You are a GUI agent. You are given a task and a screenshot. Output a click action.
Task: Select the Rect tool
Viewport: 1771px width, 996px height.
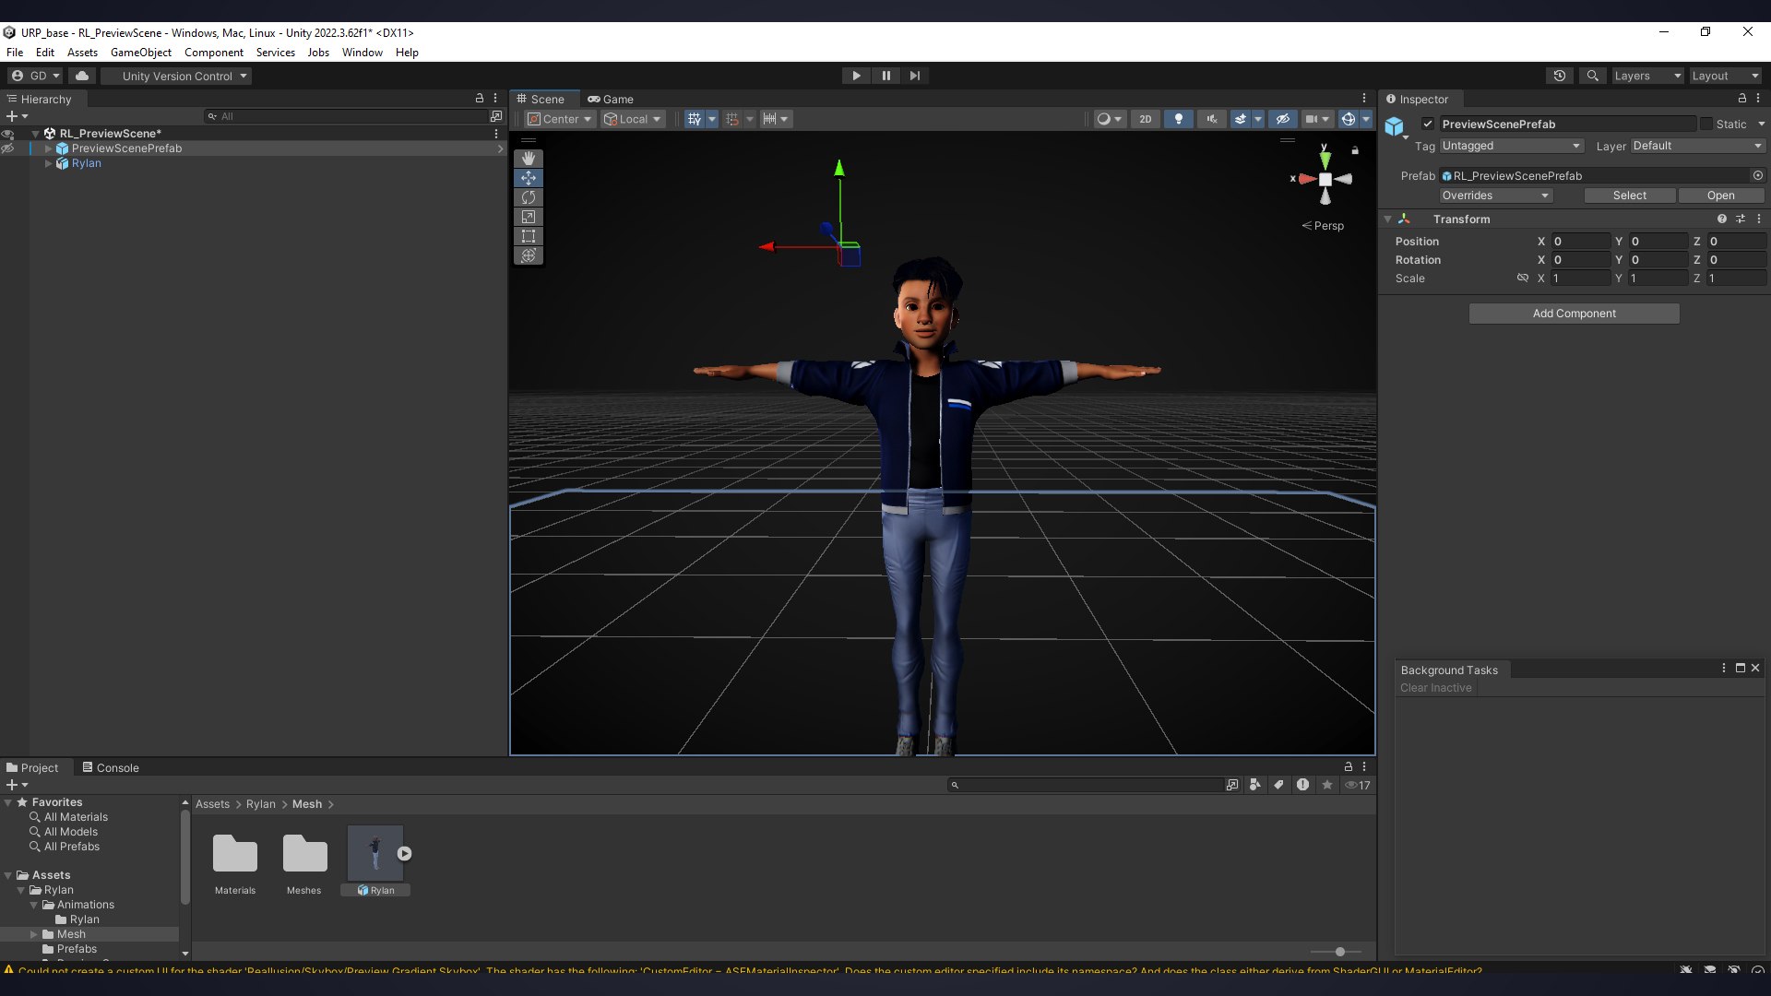coord(529,236)
